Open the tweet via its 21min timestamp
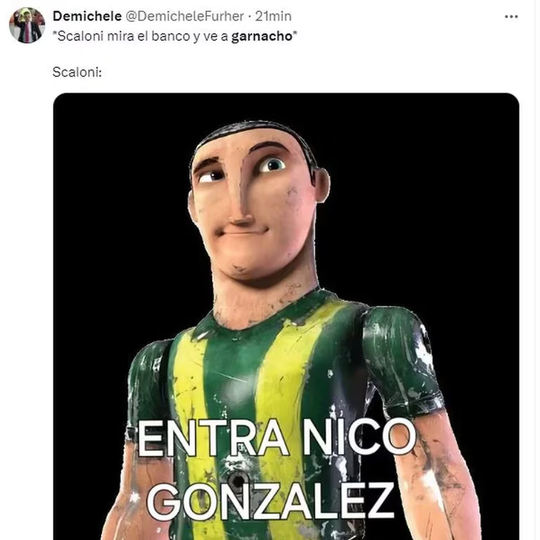The height and width of the screenshot is (540, 540). (x=274, y=16)
